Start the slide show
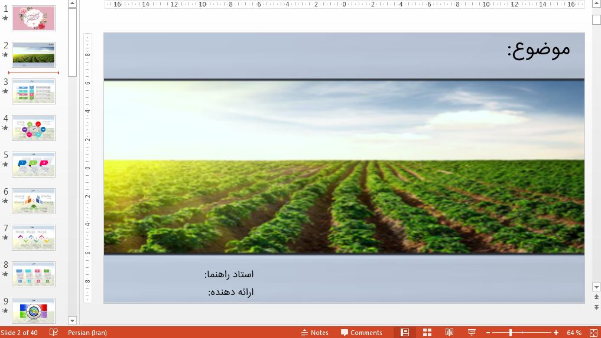 click(472, 333)
